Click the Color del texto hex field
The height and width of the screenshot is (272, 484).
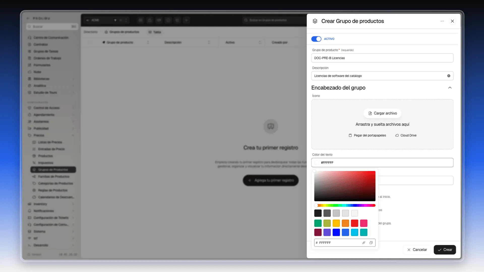382,162
